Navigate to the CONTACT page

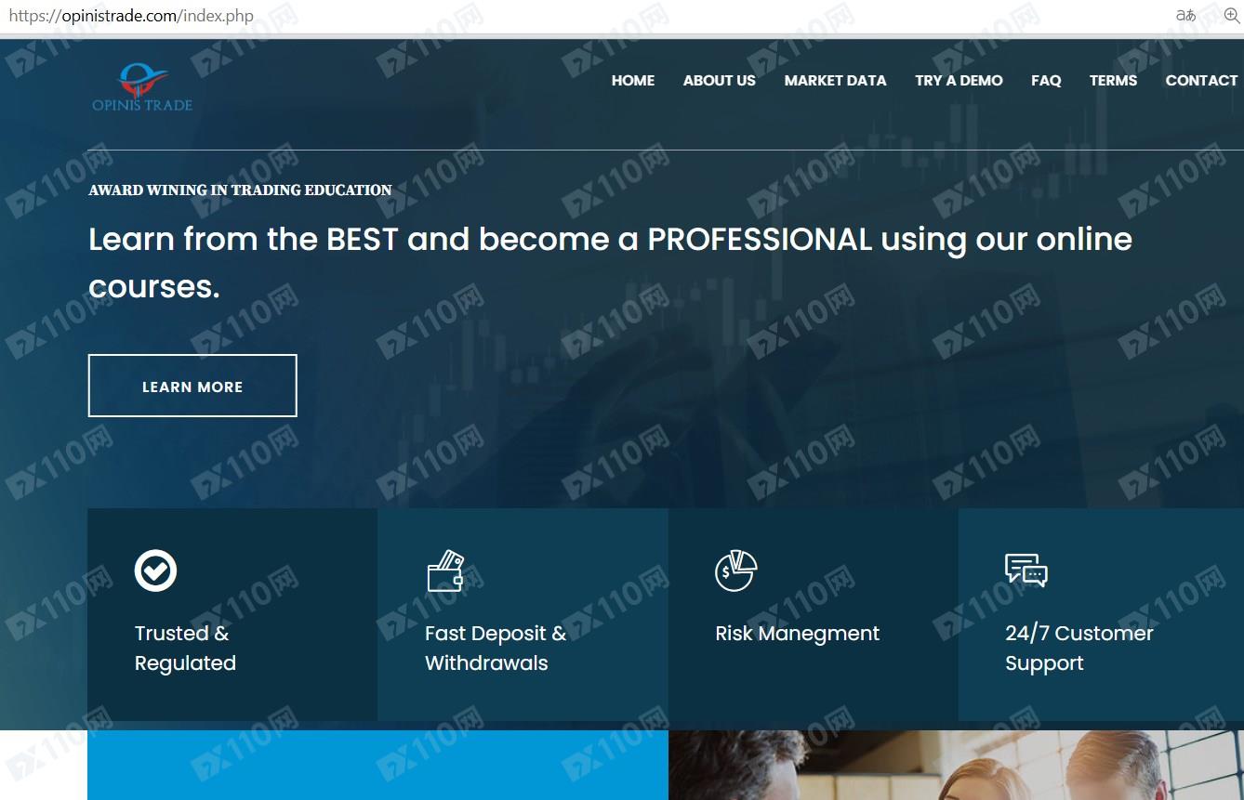(1201, 81)
